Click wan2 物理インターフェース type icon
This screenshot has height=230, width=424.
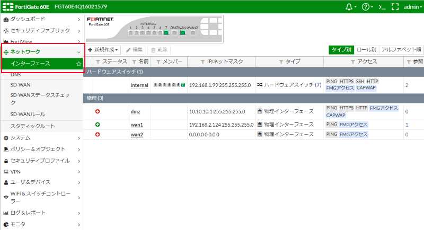pyautogui.click(x=260, y=134)
